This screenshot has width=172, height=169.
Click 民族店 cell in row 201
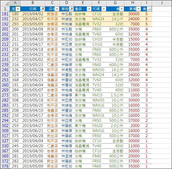(x=52, y=29)
